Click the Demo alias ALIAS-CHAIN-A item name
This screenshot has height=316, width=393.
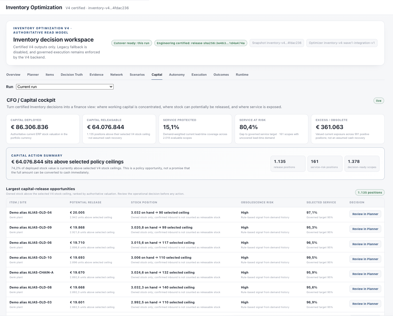click(32, 272)
